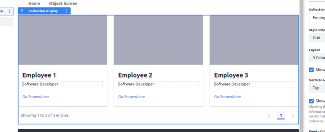Toggle the eye visibility icon in the left panel
This screenshot has height=132, width=325.
pyautogui.click(x=2, y=11)
